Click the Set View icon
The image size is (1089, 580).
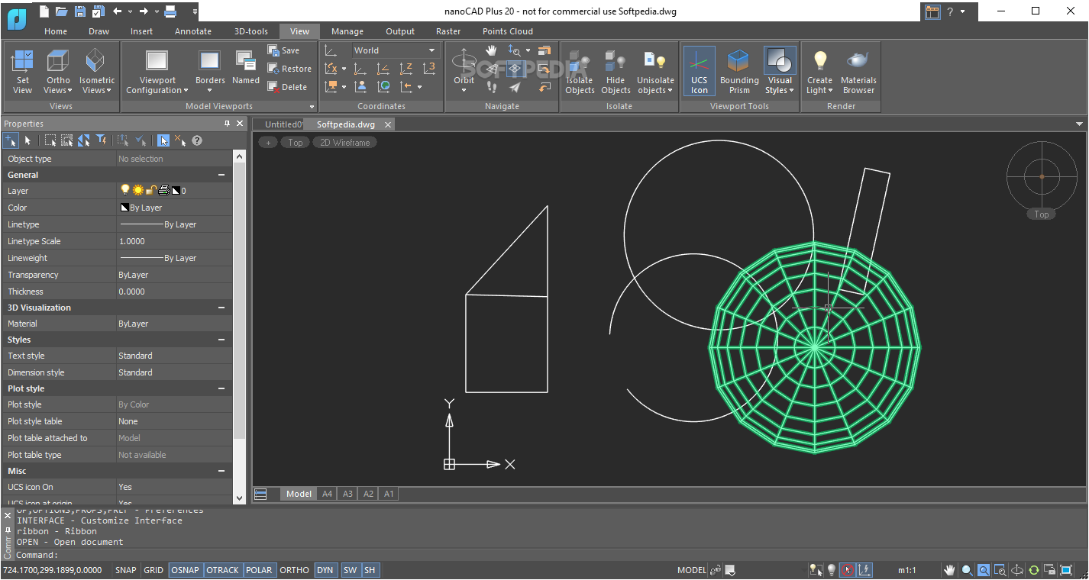23,71
